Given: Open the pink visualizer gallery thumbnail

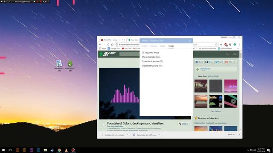Looking at the screenshot, I should [x=231, y=86].
